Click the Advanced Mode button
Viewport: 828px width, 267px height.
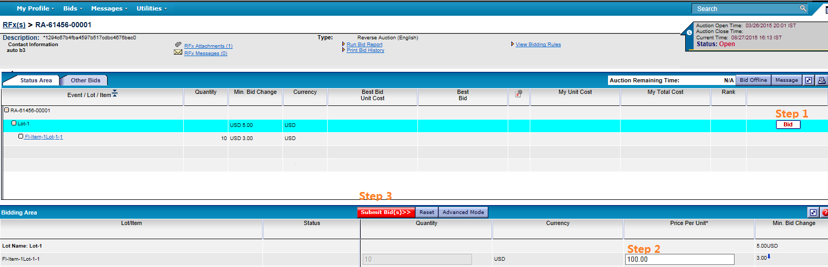463,212
